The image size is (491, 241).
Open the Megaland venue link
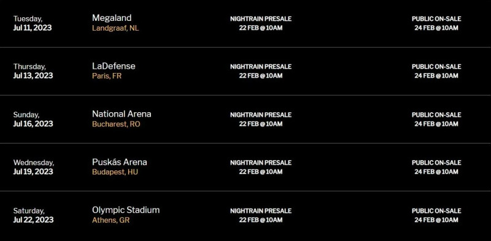[112, 18]
